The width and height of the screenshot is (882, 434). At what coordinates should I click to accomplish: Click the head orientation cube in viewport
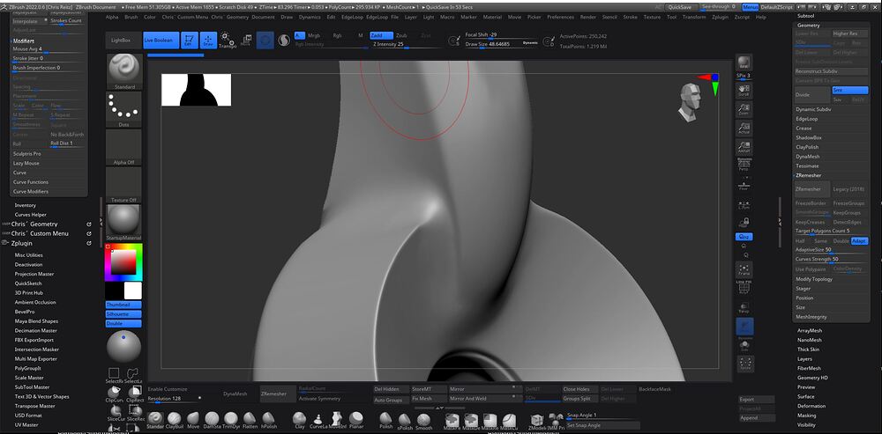click(690, 103)
